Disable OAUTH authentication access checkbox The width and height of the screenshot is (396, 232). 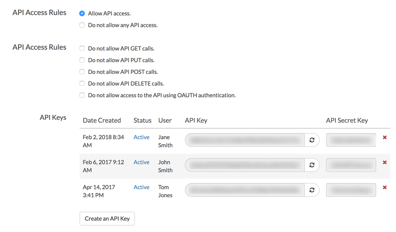(82, 95)
